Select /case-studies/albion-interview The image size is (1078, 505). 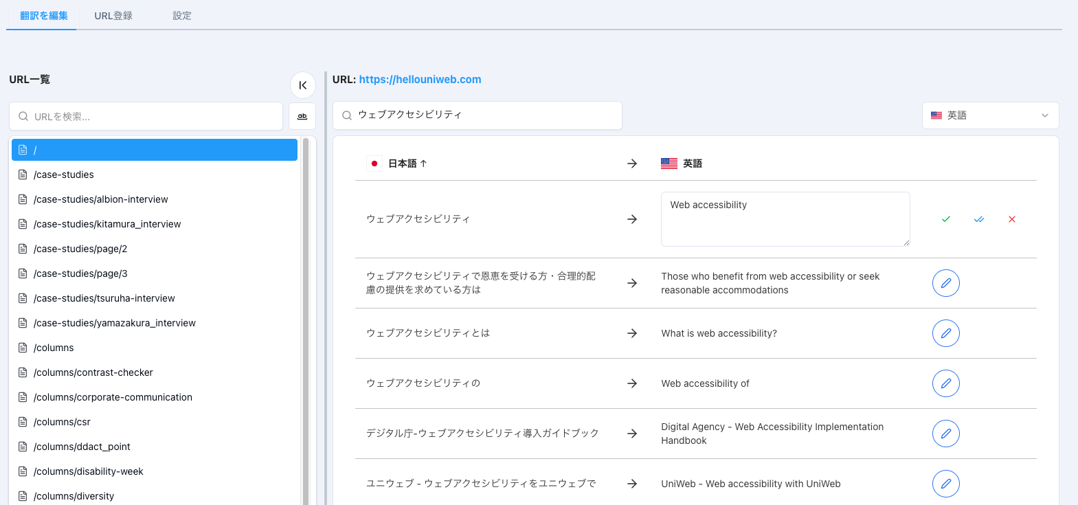coord(155,199)
